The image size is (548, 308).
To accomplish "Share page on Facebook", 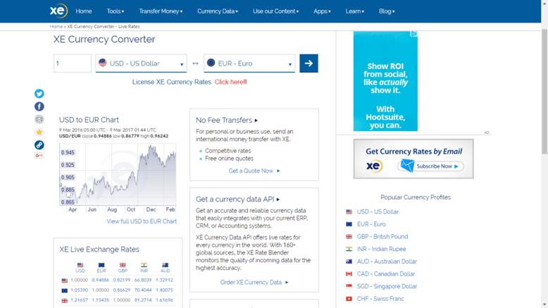I will click(x=39, y=106).
